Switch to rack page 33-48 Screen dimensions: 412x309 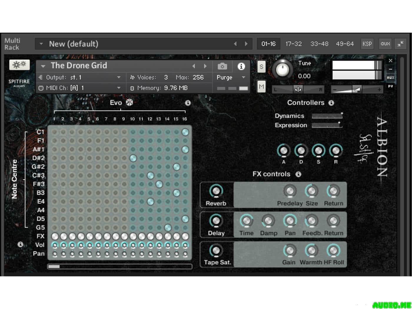pyautogui.click(x=319, y=44)
